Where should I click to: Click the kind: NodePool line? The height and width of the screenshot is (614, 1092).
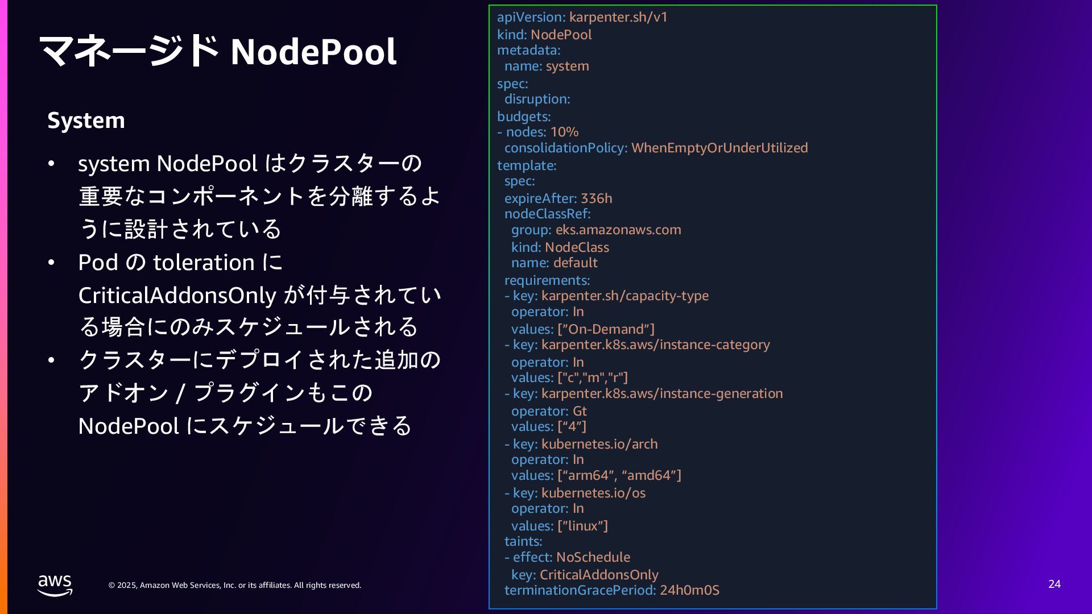pos(544,35)
